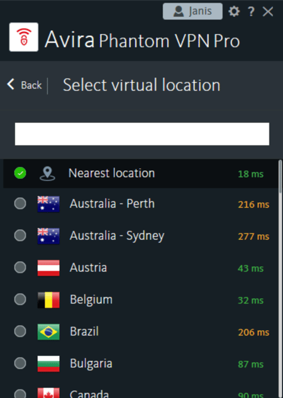Click the 'Austria' location label

tap(89, 267)
